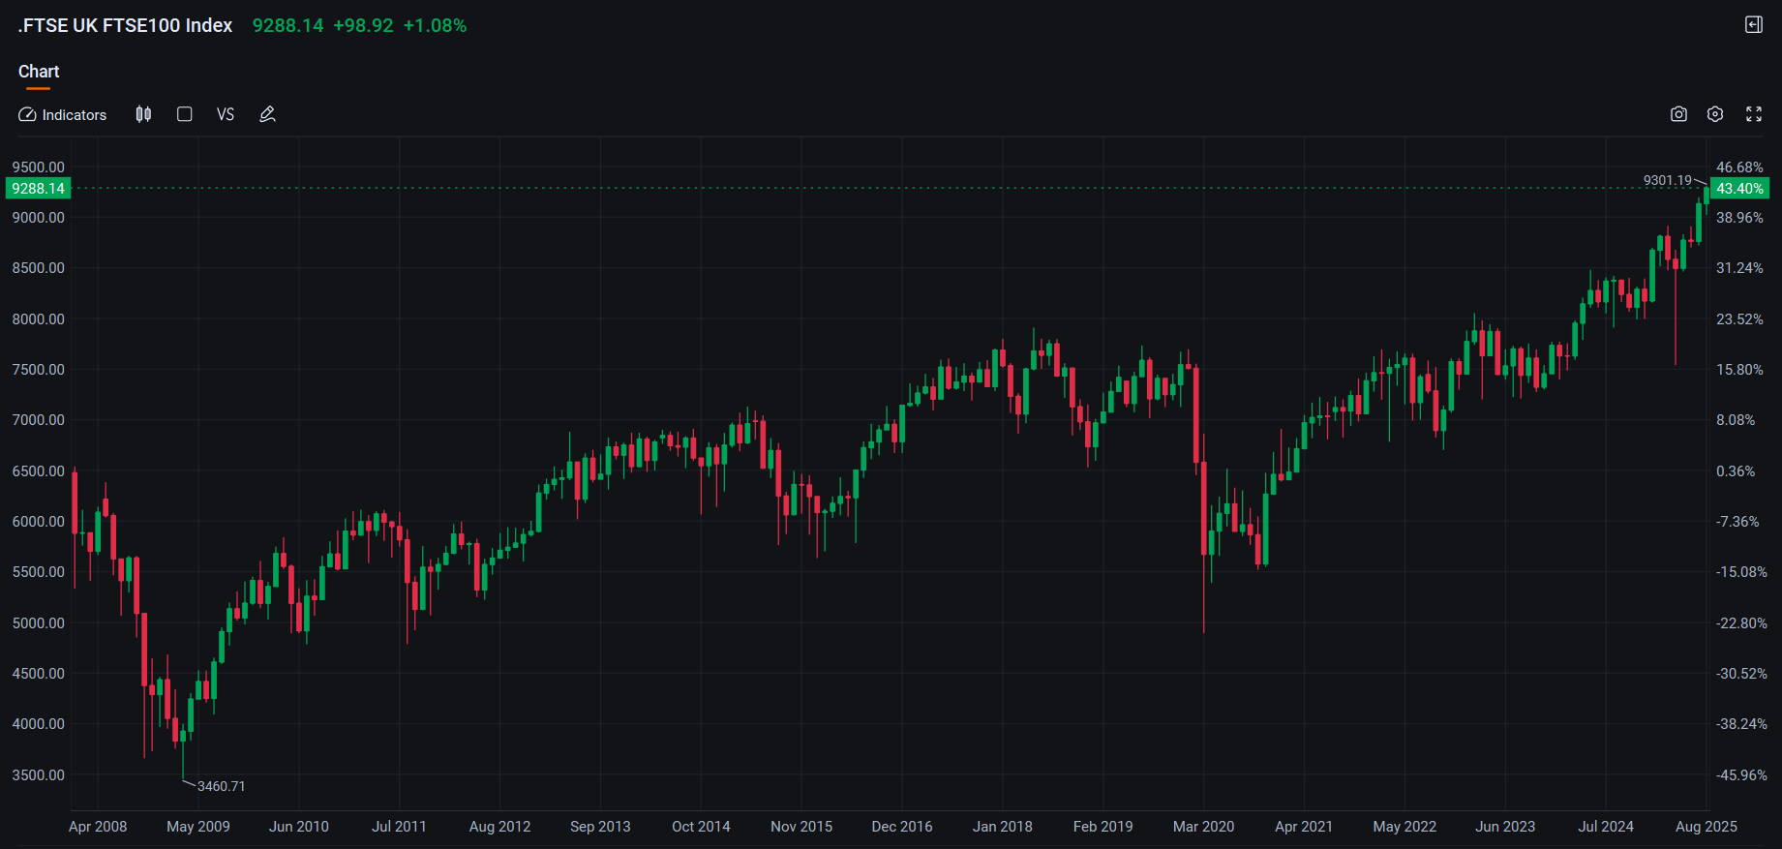Take a chart snapshot with camera icon
The height and width of the screenshot is (849, 1782).
click(1678, 114)
